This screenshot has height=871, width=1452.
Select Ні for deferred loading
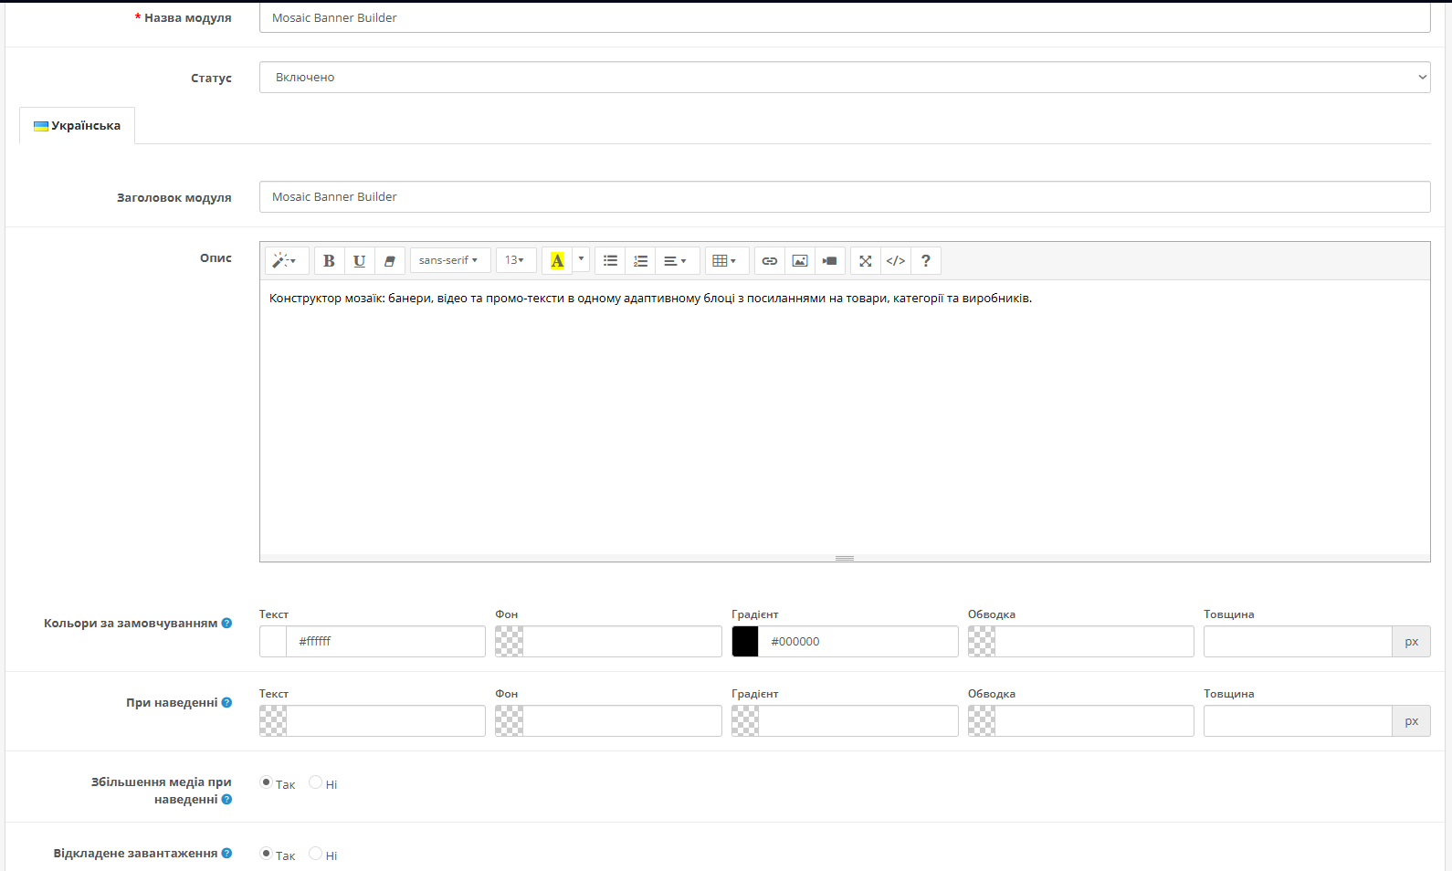pos(315,854)
